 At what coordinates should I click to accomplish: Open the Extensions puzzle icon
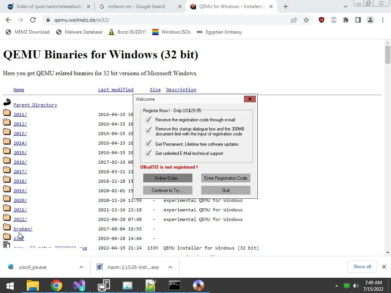[346, 20]
